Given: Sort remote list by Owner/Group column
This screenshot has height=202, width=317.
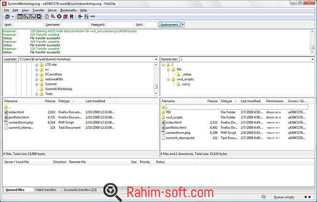Looking at the screenshot, I should point(297,101).
